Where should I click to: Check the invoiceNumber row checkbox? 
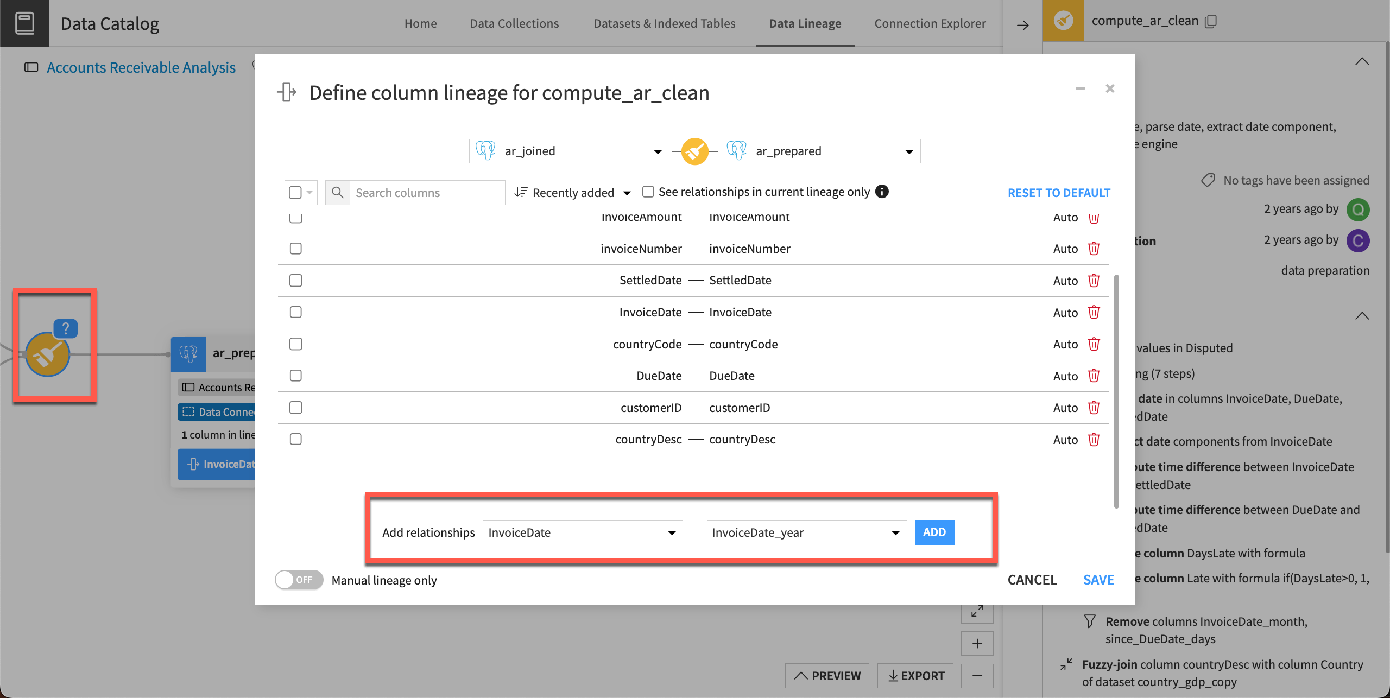(296, 249)
